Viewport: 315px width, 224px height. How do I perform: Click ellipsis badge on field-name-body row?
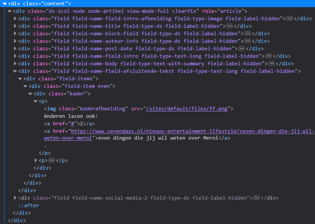(272, 64)
